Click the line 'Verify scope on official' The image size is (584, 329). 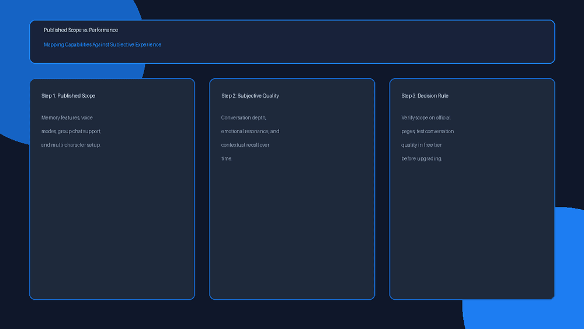click(x=426, y=117)
